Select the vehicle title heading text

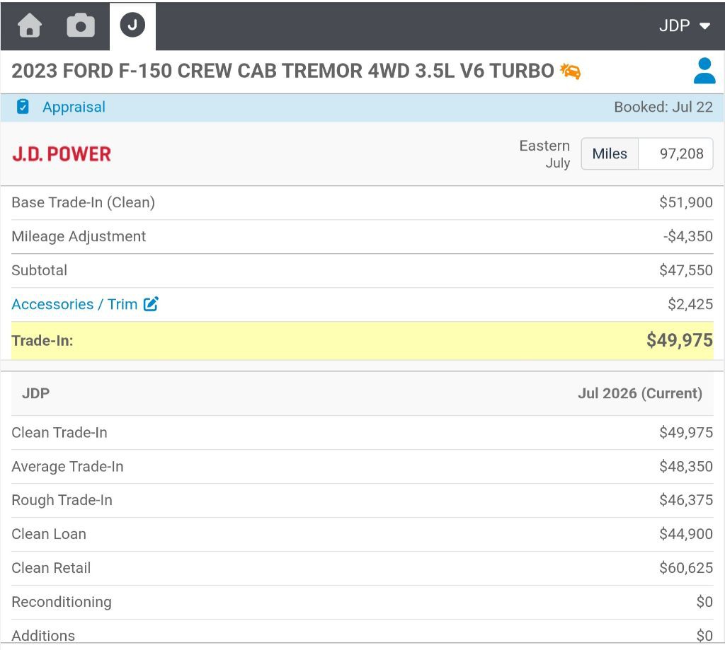pos(283,71)
